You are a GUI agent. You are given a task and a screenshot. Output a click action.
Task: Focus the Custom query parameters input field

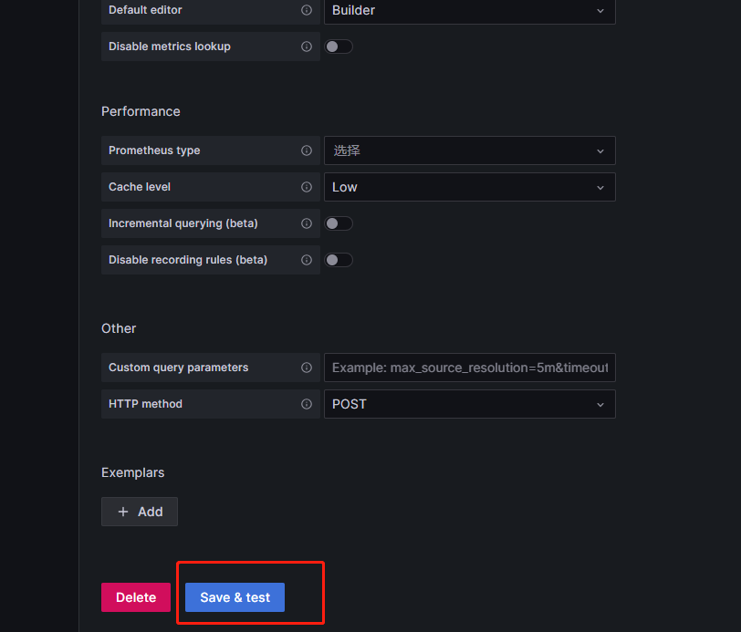click(469, 368)
